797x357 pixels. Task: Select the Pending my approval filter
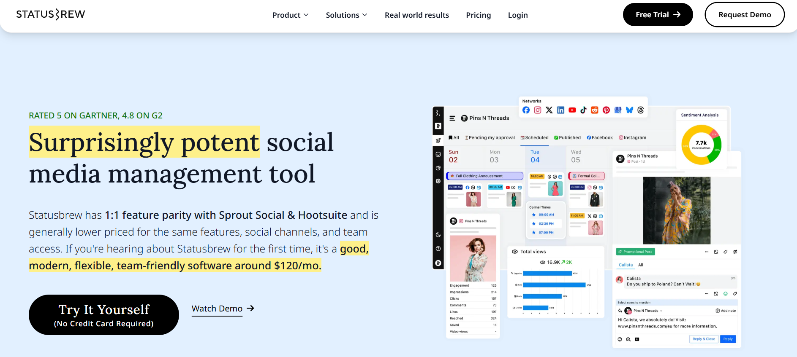click(490, 137)
